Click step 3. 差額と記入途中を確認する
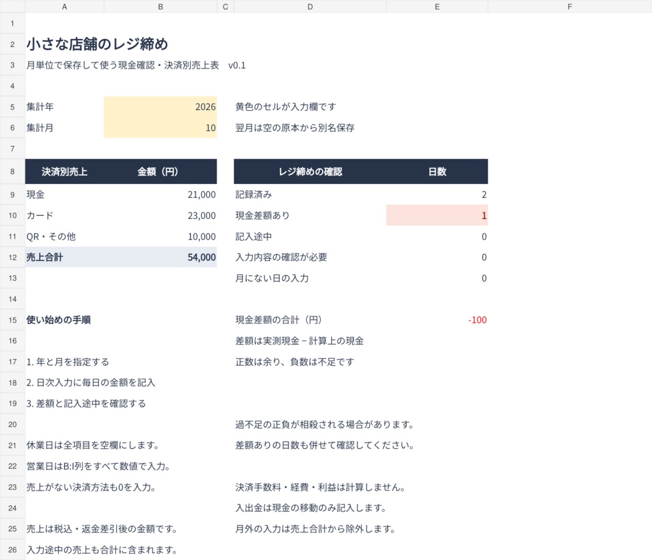 86,403
